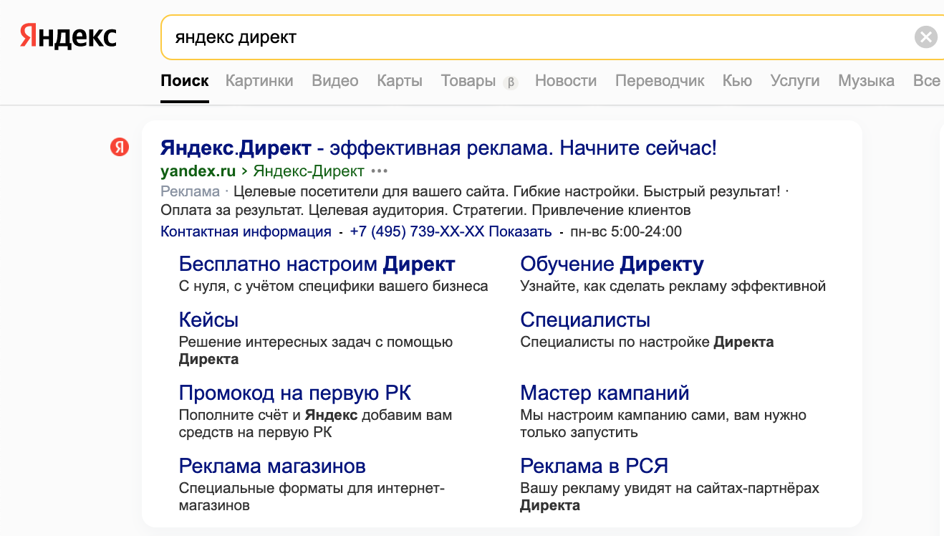
Task: Click the Яндекс logo
Action: (x=68, y=36)
